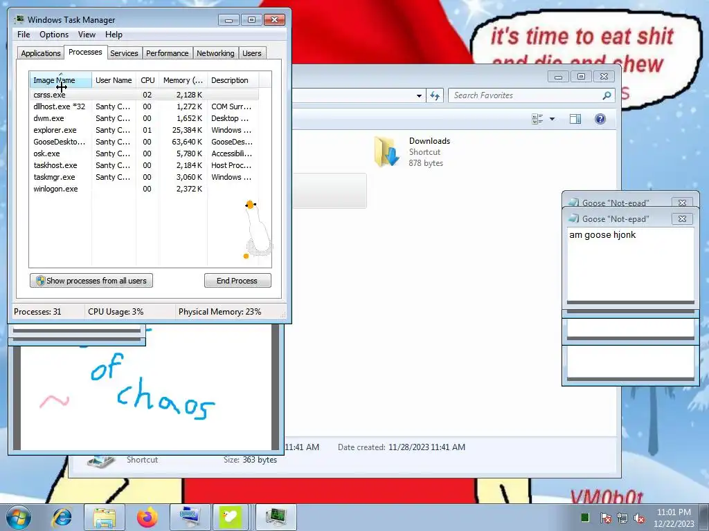The image size is (709, 531).
Task: Select the csrss.exe process row
Action: 144,95
